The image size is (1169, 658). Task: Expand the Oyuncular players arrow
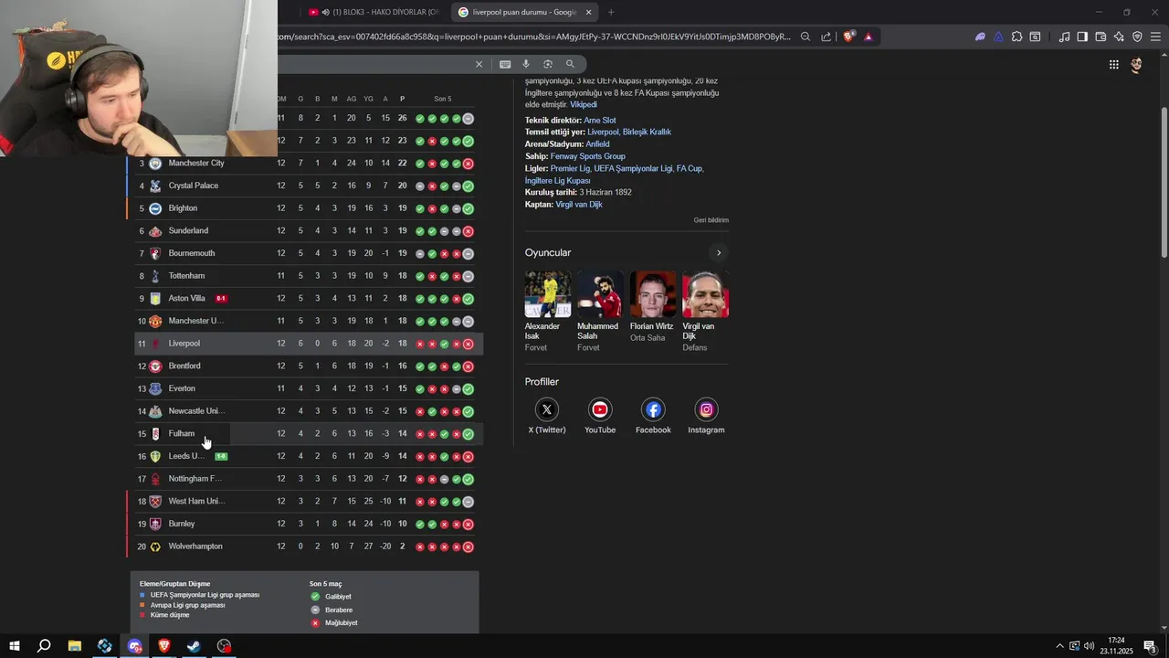coord(719,253)
